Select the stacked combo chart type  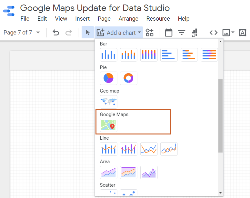pos(128,149)
